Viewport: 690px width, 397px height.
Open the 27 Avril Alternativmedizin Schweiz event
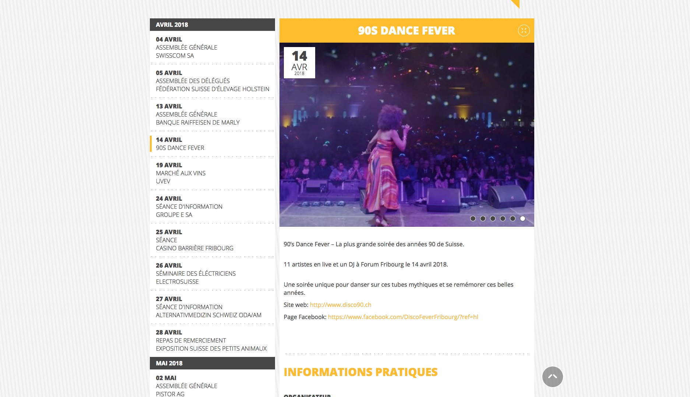[212, 307]
